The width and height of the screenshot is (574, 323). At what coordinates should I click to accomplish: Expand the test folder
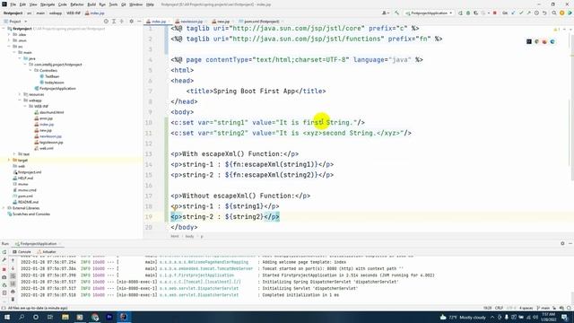[14, 154]
